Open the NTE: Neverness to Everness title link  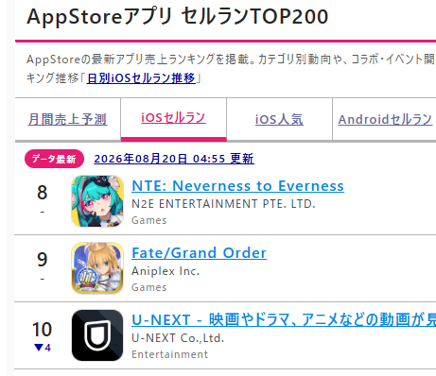pos(237,186)
